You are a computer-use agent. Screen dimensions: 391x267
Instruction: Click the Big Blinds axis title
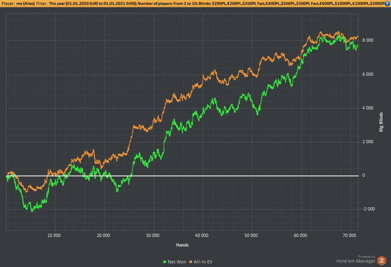coord(381,122)
